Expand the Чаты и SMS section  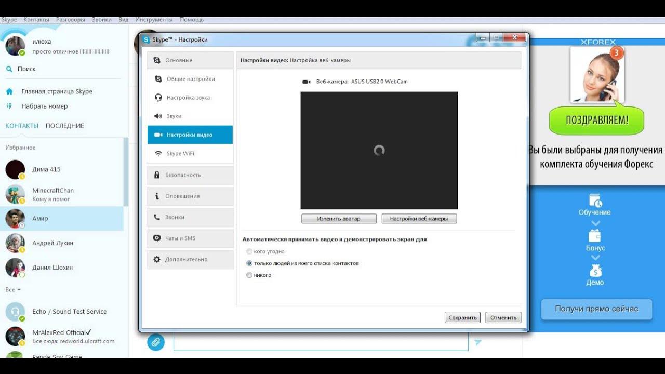[190, 238]
